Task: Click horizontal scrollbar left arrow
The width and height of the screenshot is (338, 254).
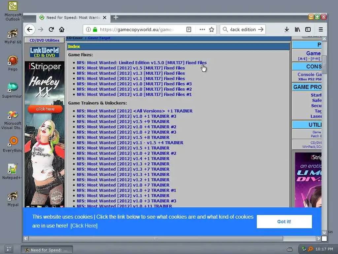Action: [25, 239]
